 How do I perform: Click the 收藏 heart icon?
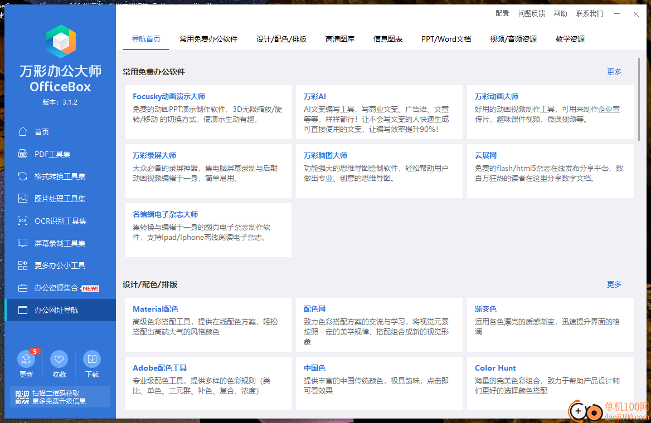pos(59,359)
